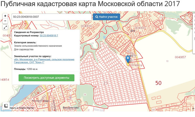195x117 pixels.
Task: Click map quarter label 0040817
Action: pos(140,28)
